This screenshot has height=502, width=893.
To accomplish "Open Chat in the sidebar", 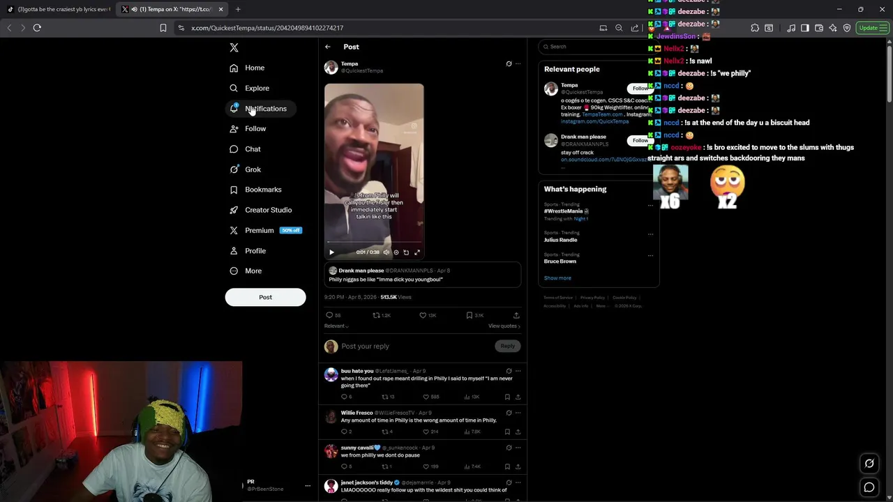I will click(x=246, y=149).
